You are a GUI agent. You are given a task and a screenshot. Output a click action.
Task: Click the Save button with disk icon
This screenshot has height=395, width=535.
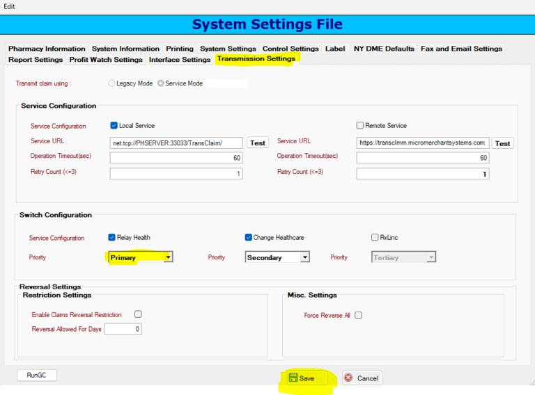click(x=301, y=378)
